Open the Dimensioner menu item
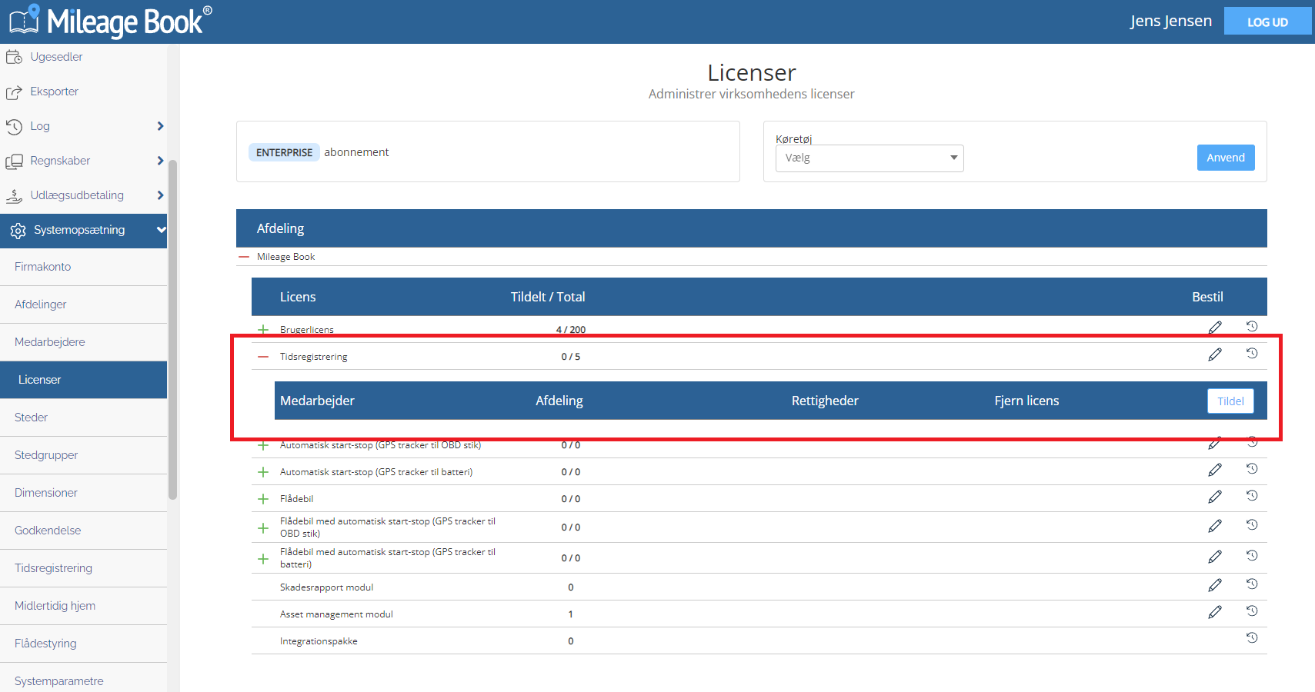Screen dimensions: 1315x692 click(83, 493)
